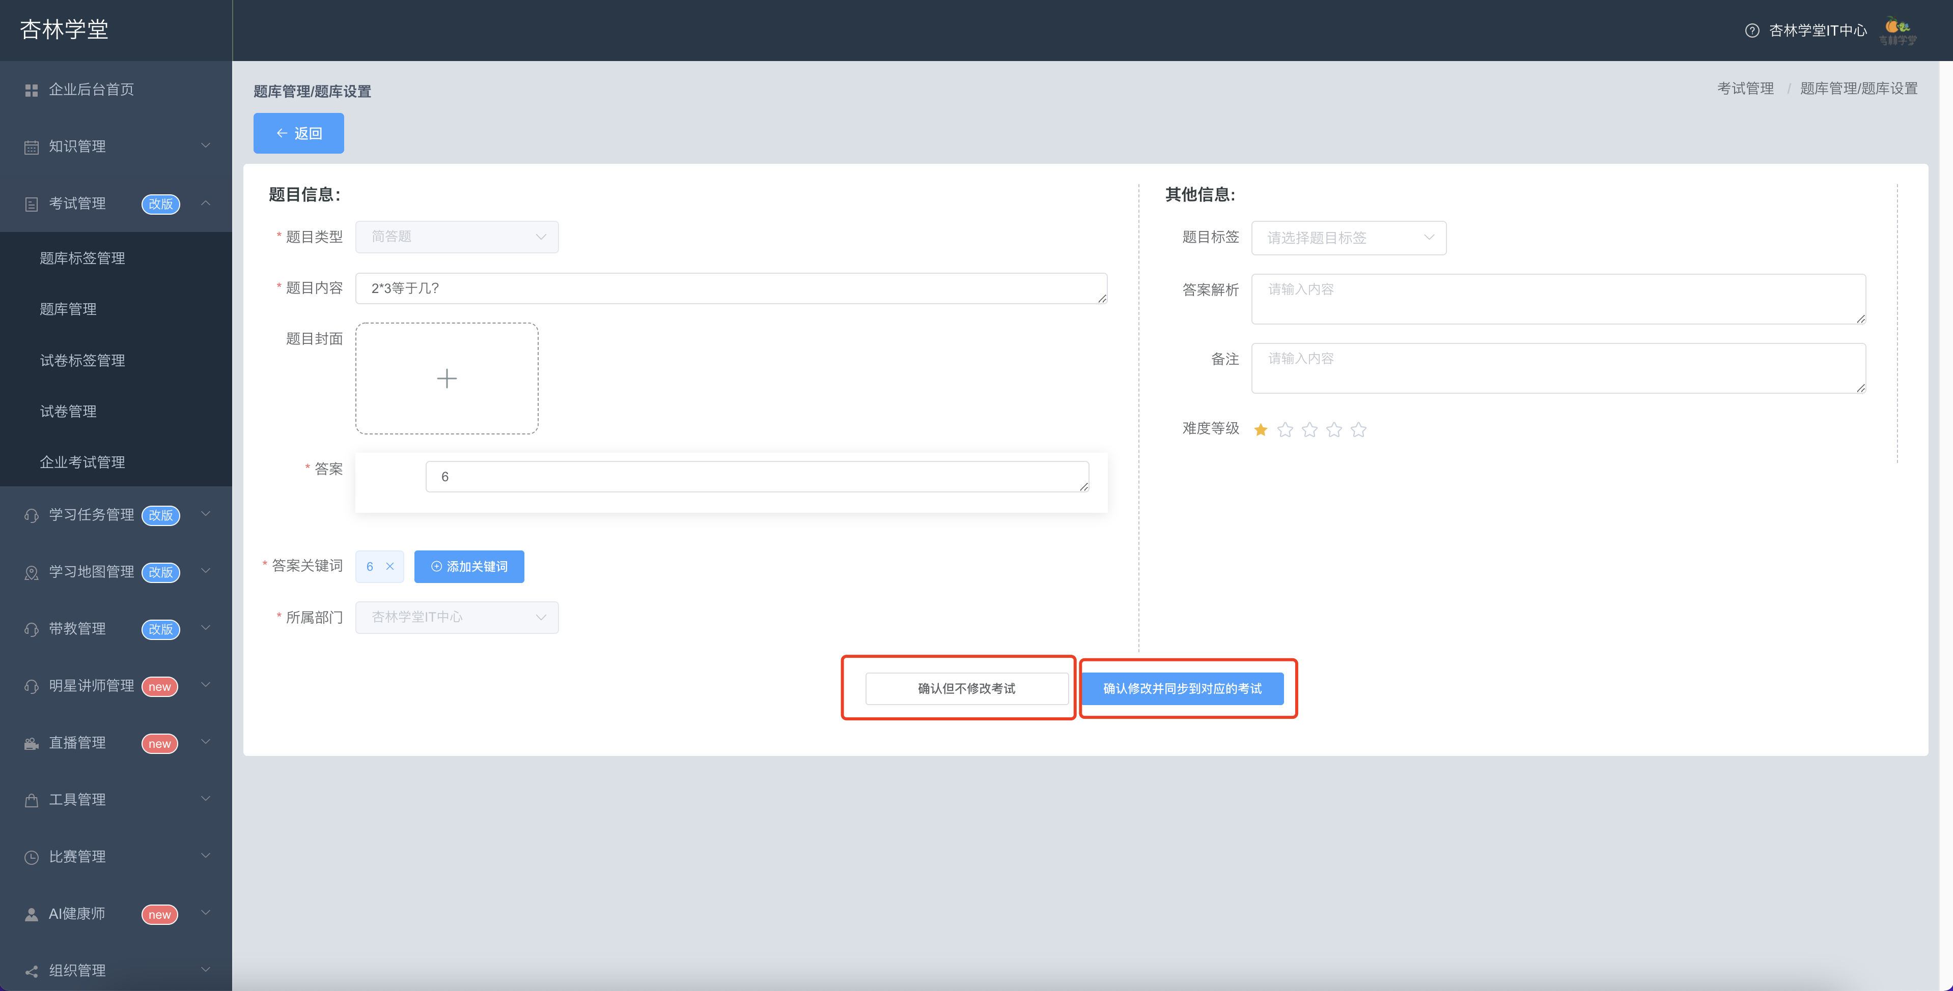Click the 工具管理 bag icon
Image resolution: width=1953 pixels, height=991 pixels.
point(31,800)
